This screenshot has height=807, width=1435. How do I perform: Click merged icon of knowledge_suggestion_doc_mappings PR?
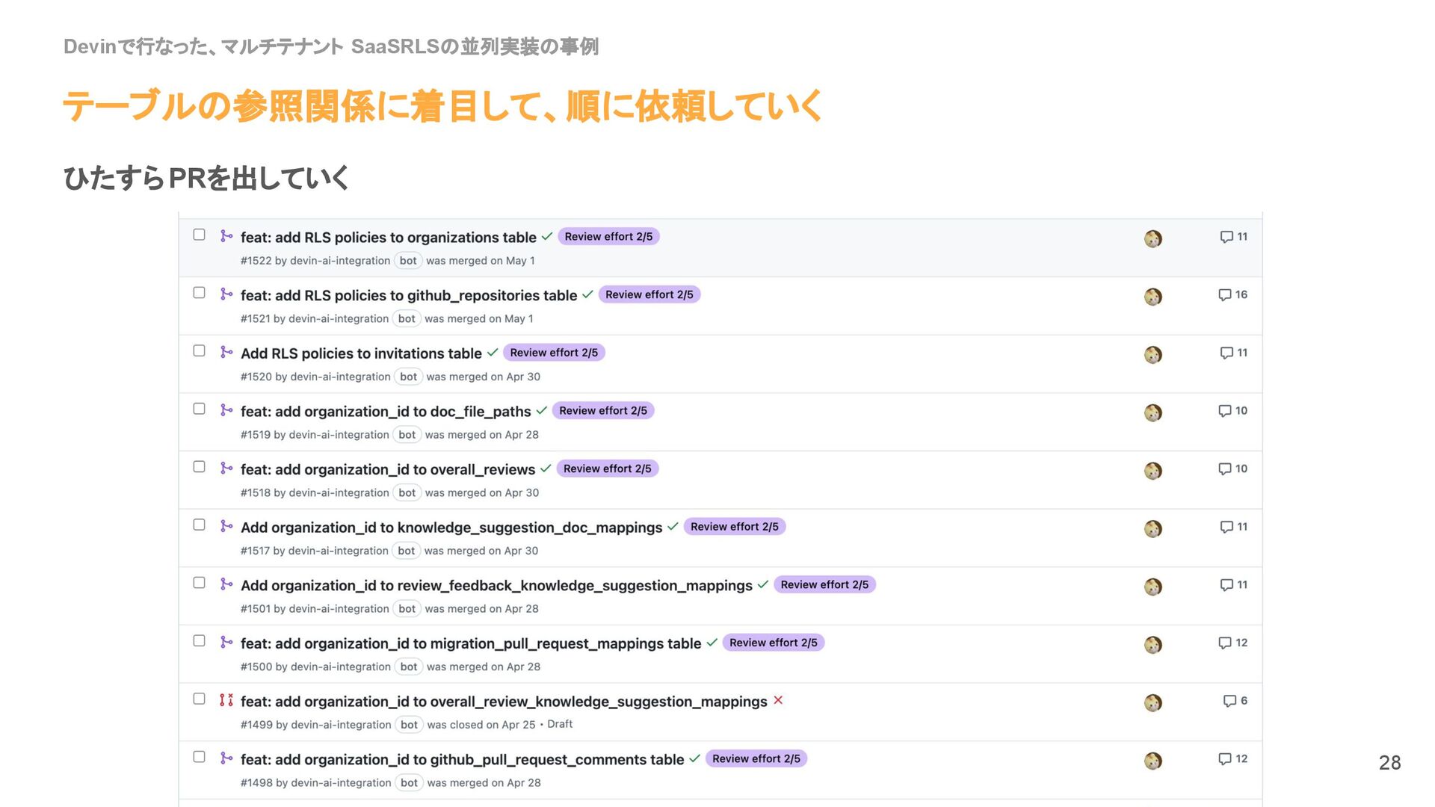tap(226, 526)
